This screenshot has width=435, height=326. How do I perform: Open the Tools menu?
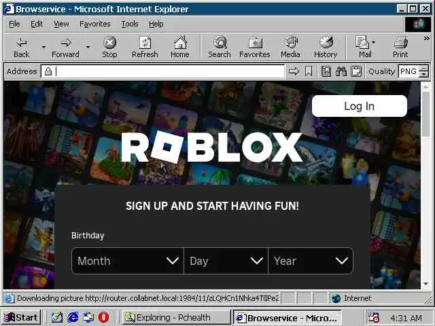[130, 24]
